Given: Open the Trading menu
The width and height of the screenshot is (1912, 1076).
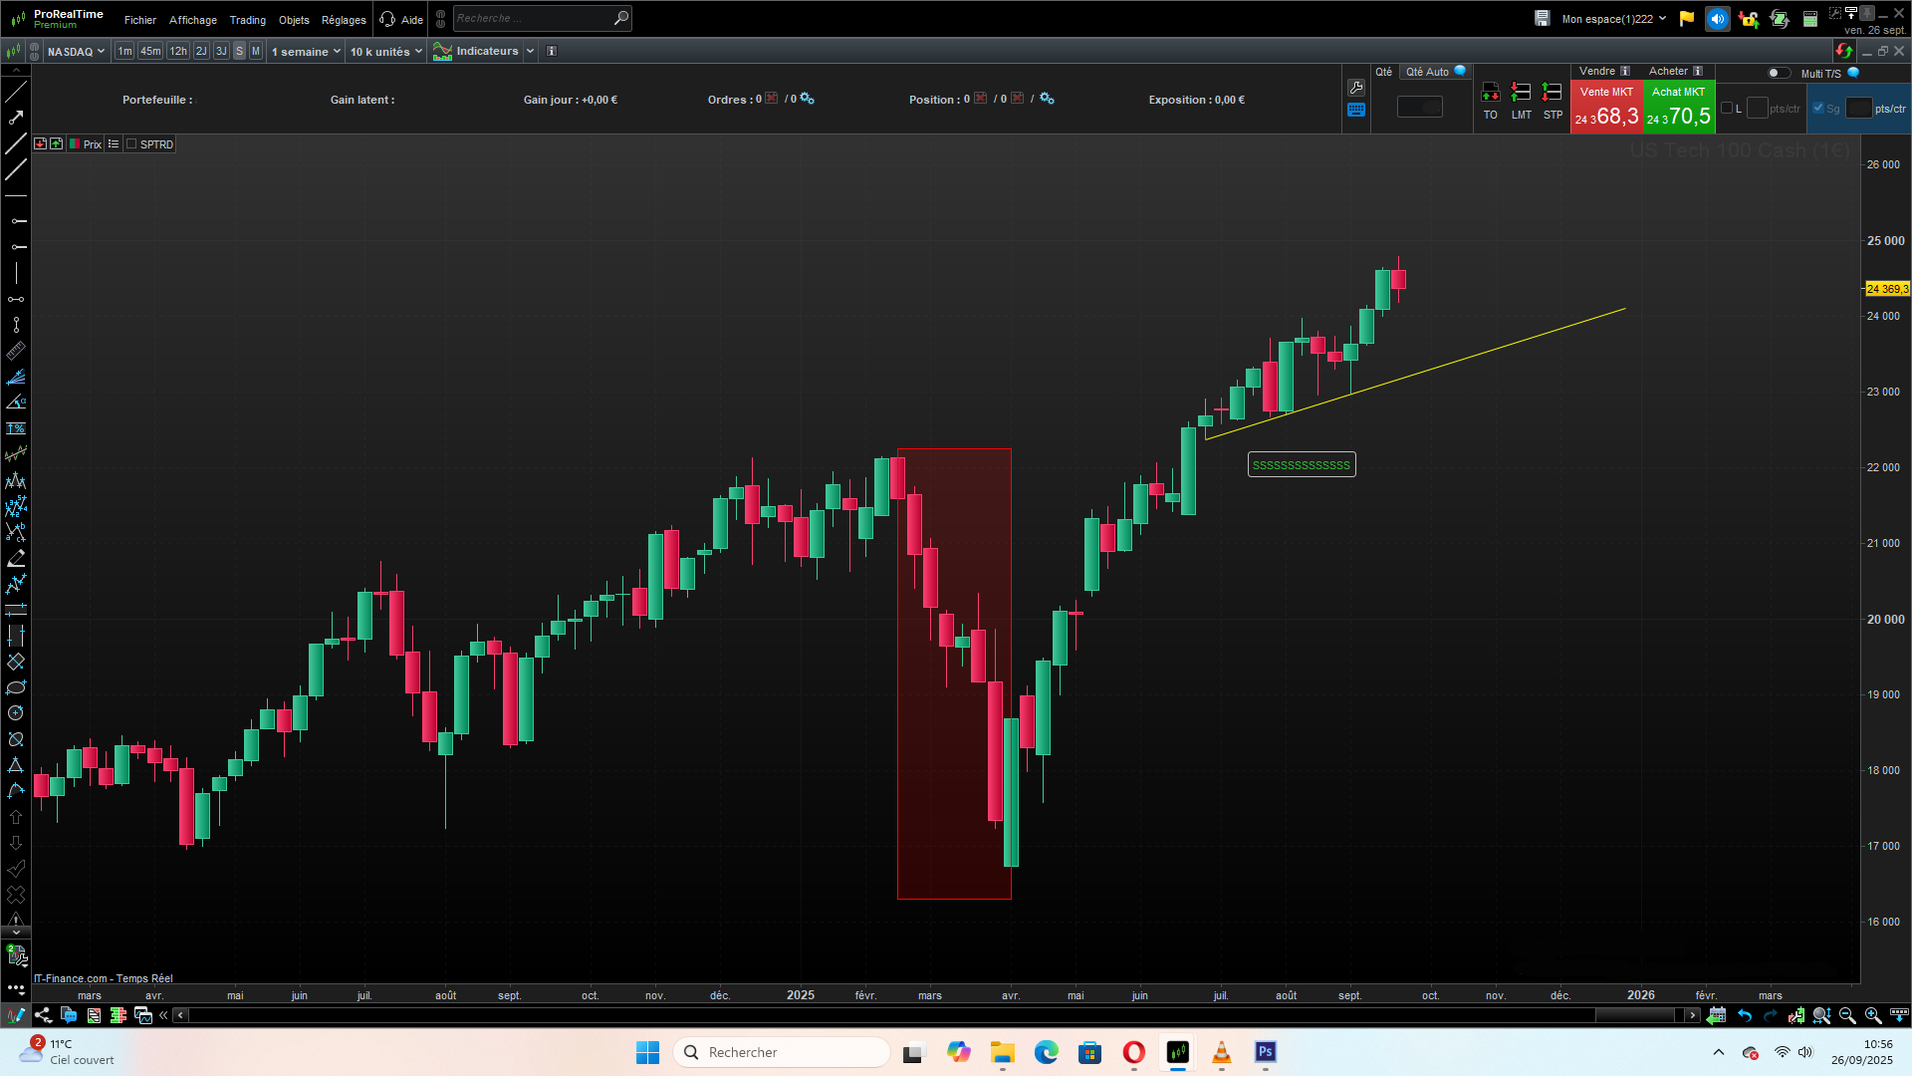Looking at the screenshot, I should pos(247,20).
